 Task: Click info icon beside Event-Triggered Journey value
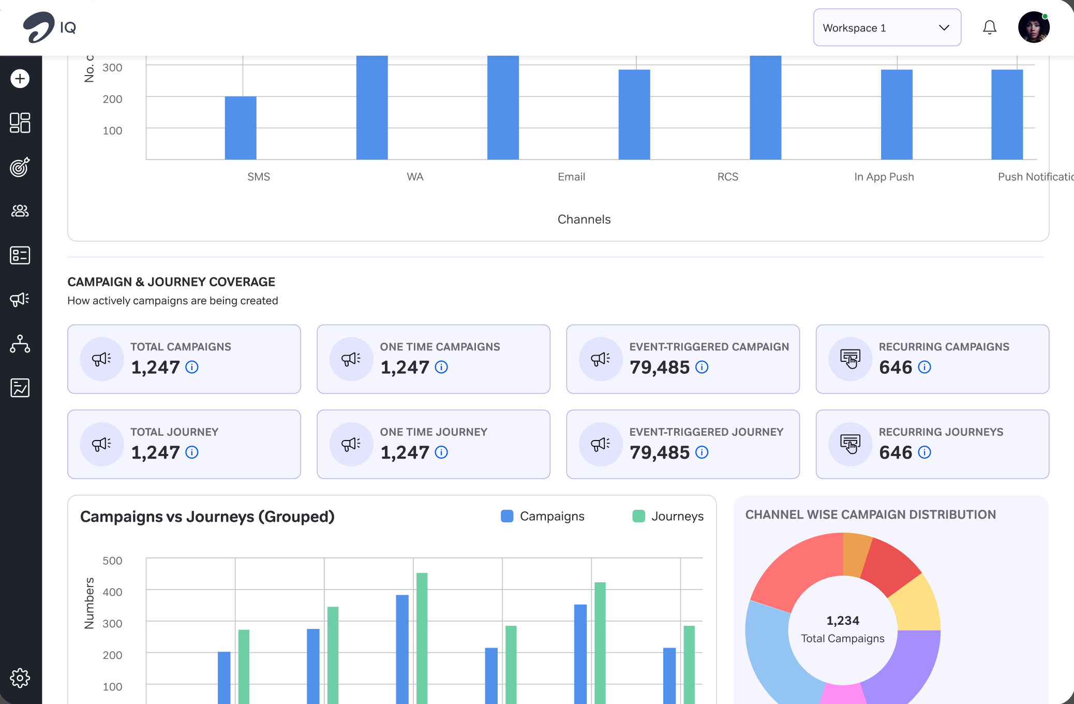click(x=702, y=452)
